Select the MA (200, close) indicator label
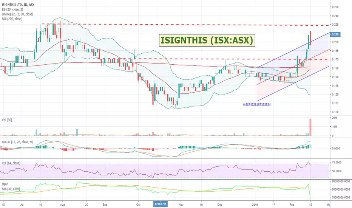Viewport: 352px width, 208px height. [12, 19]
